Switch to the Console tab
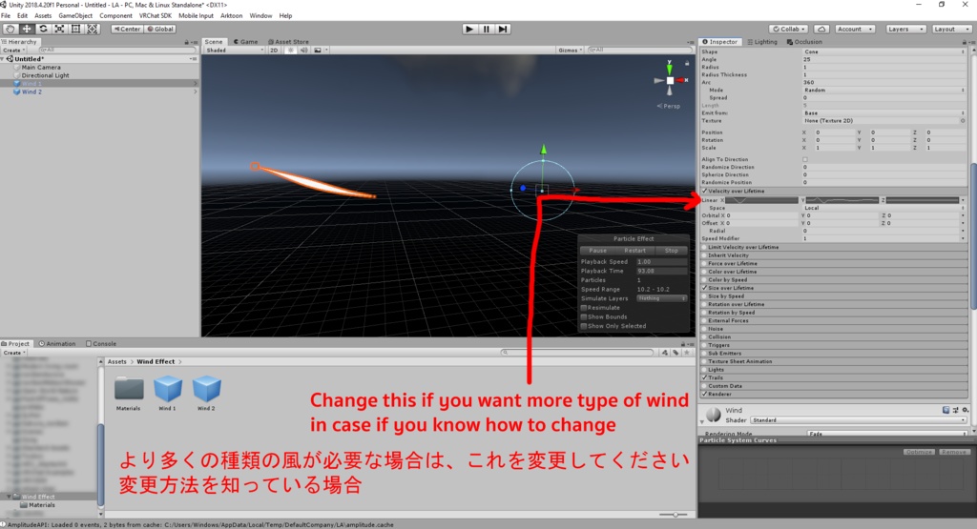The width and height of the screenshot is (977, 529). click(x=101, y=343)
